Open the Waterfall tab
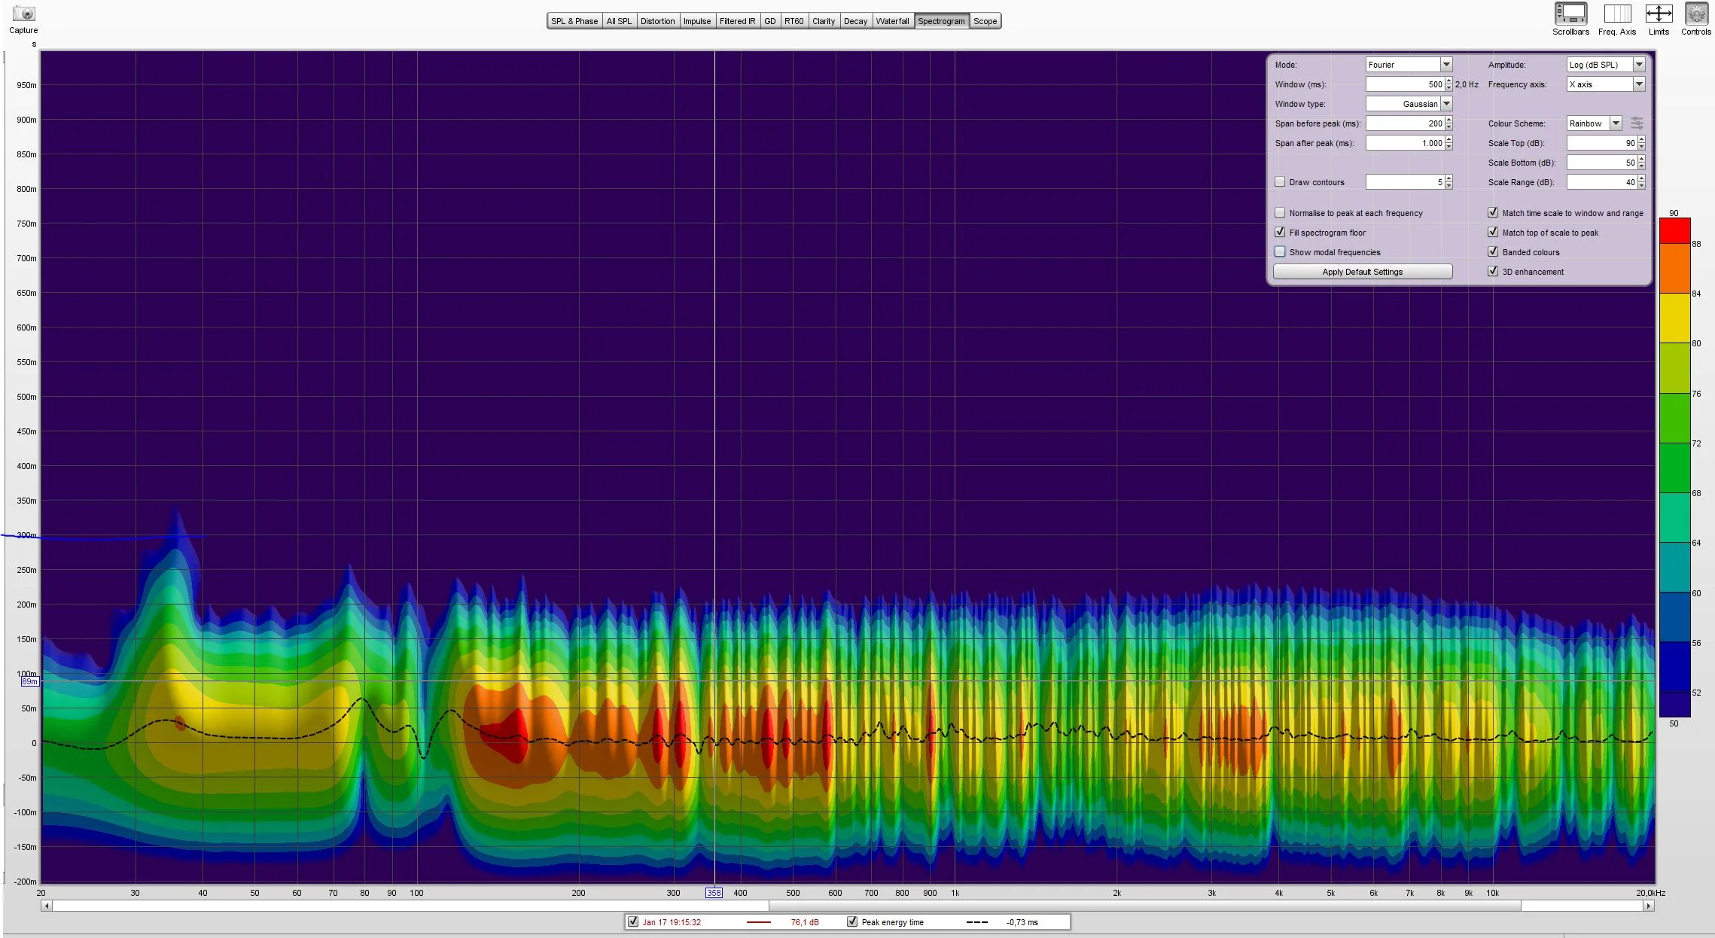Image resolution: width=1715 pixels, height=938 pixels. pos(892,21)
